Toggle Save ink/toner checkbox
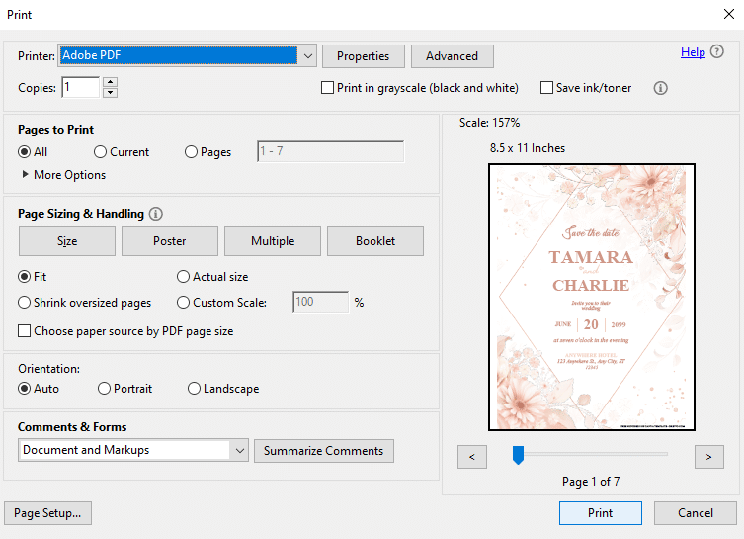 tap(546, 88)
